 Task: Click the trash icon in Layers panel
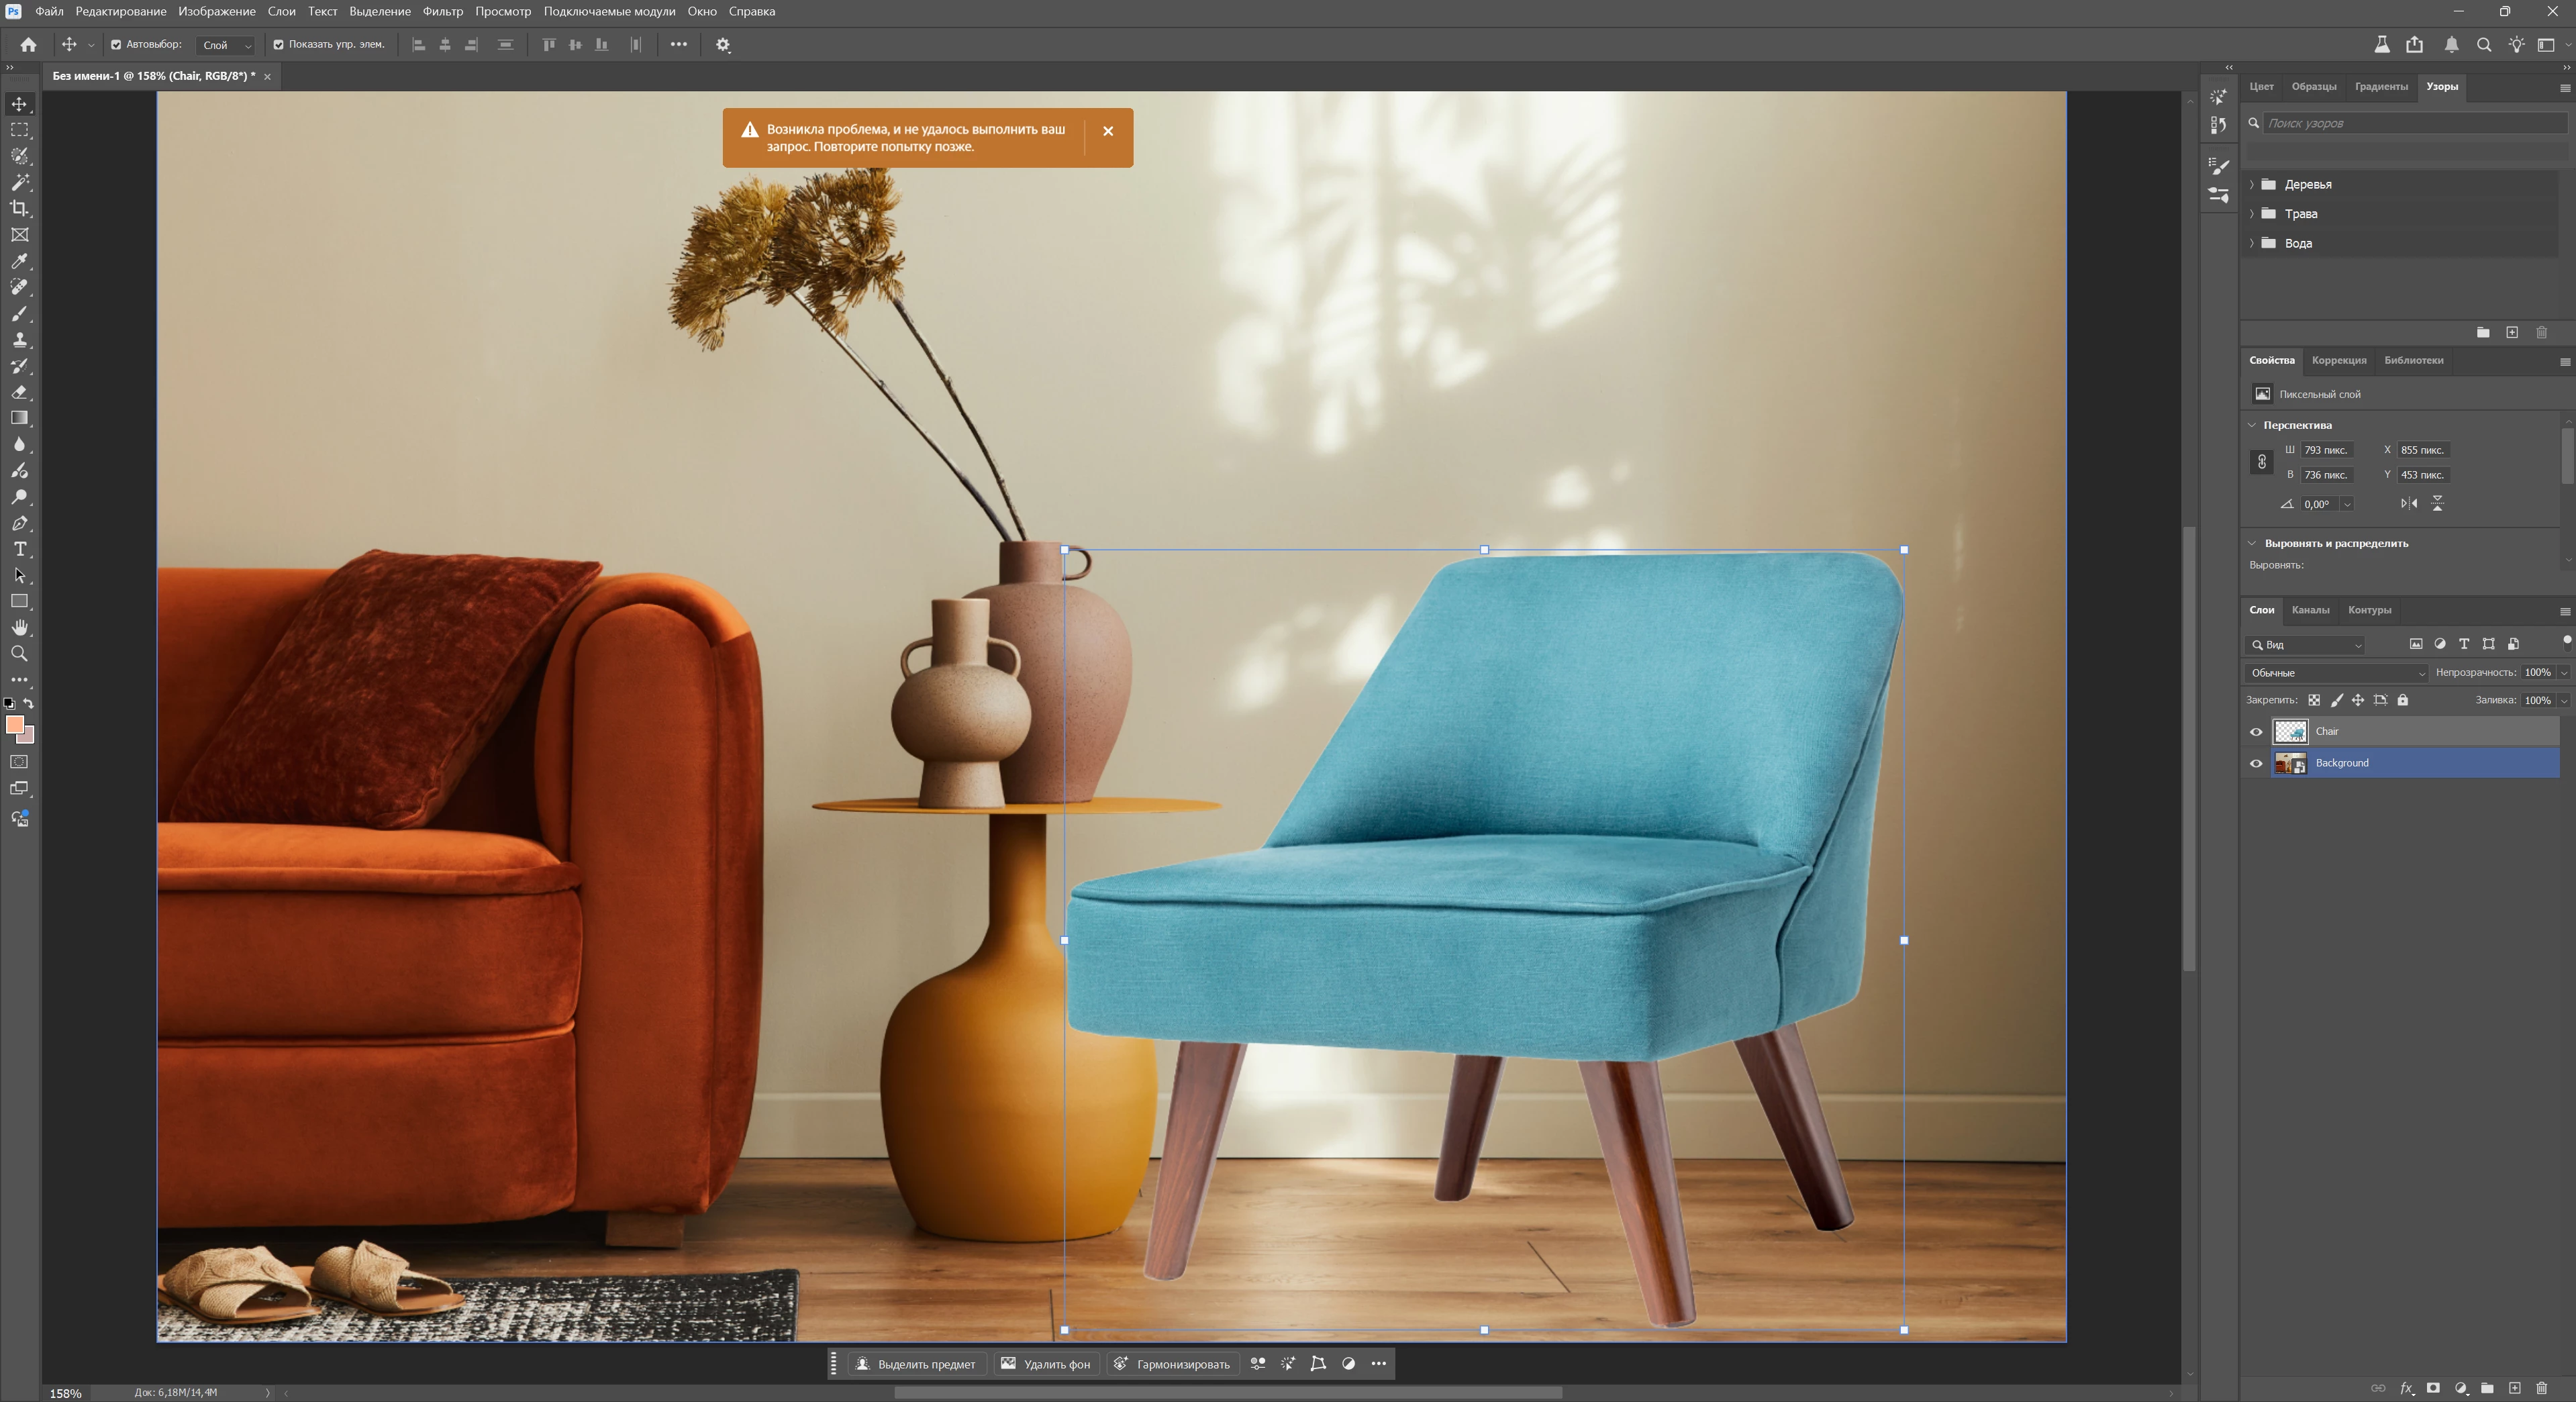click(x=2541, y=1388)
